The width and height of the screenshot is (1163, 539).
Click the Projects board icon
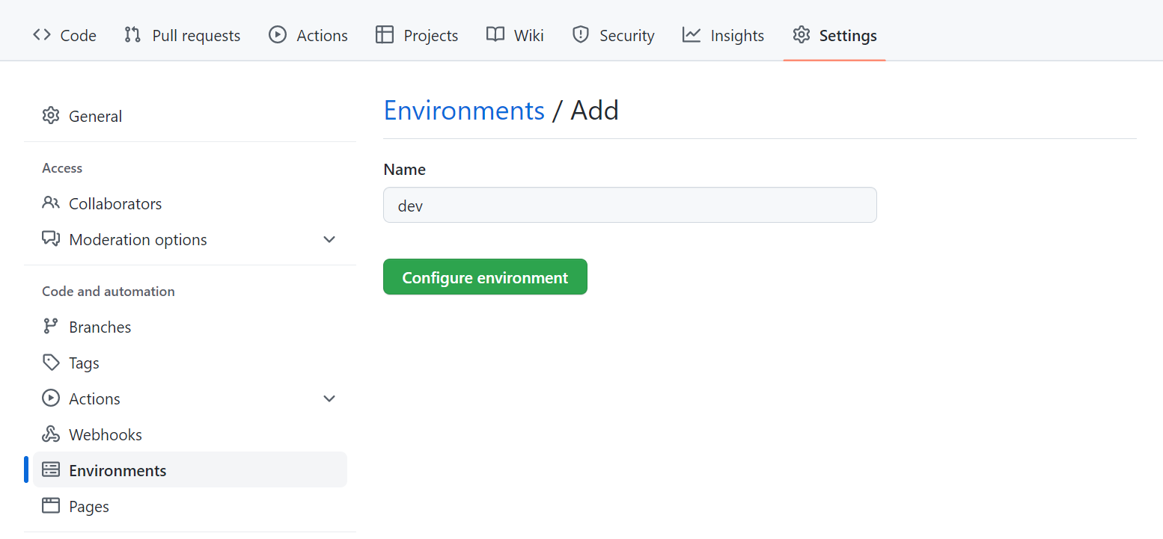click(x=385, y=34)
